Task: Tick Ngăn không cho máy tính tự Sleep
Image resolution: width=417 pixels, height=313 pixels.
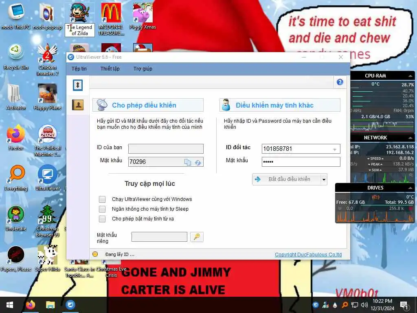Action: tap(102, 209)
